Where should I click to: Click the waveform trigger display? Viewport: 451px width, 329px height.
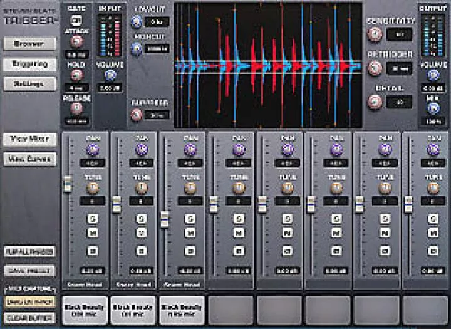tap(268, 65)
